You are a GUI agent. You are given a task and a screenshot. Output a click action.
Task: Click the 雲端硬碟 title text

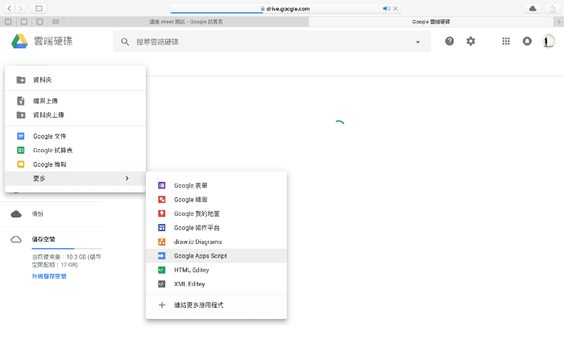pyautogui.click(x=53, y=41)
